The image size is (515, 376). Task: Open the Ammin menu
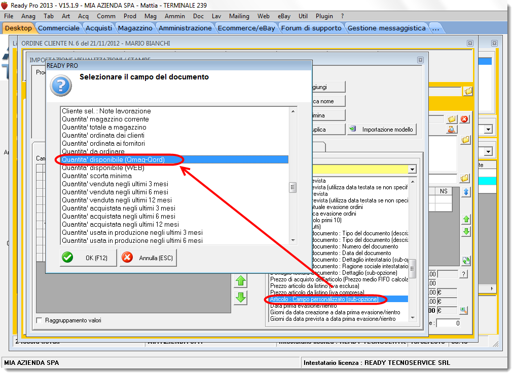click(x=175, y=16)
